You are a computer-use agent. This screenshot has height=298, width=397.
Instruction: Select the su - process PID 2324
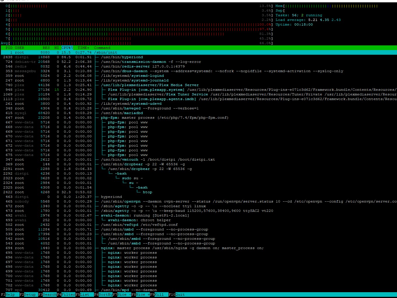click(x=198, y=183)
